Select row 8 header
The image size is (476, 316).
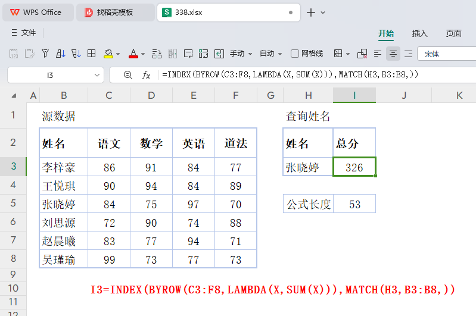(x=13, y=258)
